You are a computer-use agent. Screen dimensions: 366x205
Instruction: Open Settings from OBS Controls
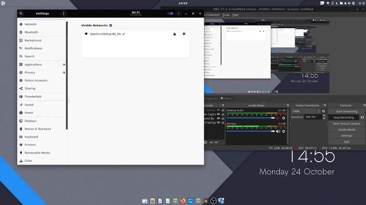pos(347,136)
